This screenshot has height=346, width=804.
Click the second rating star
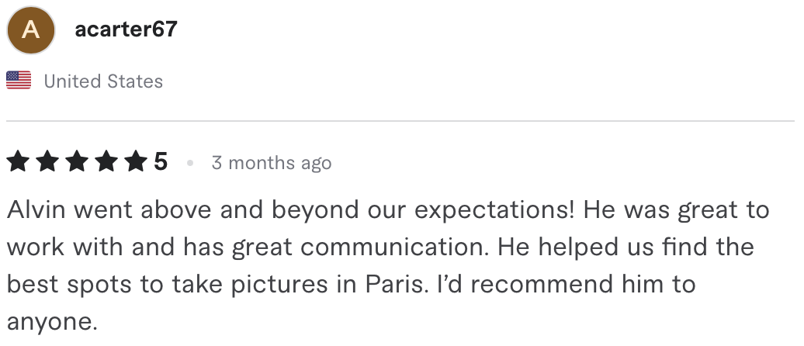pos(47,161)
